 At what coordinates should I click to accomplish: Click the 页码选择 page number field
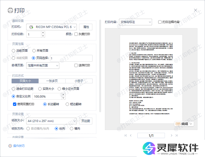[x=71, y=58]
